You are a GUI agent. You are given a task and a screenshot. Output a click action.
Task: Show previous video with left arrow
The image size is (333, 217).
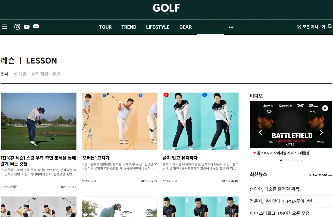tap(260, 133)
